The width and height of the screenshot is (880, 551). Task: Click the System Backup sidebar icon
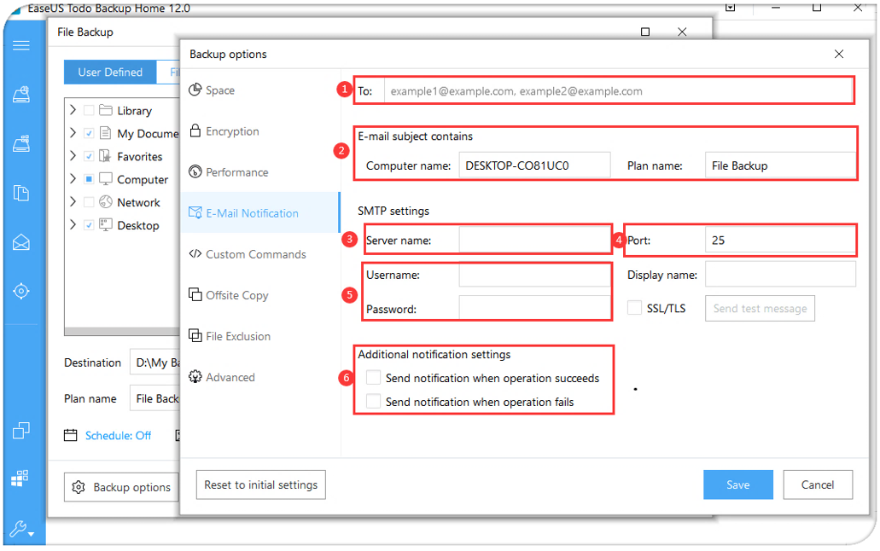pyautogui.click(x=21, y=143)
